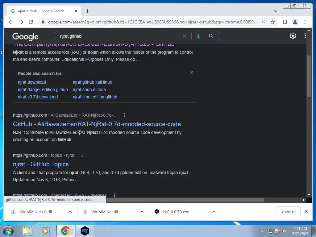Open AliBawazeEer RAT-NjRat modded source result
The width and height of the screenshot is (316, 237).
pyautogui.click(x=97, y=124)
